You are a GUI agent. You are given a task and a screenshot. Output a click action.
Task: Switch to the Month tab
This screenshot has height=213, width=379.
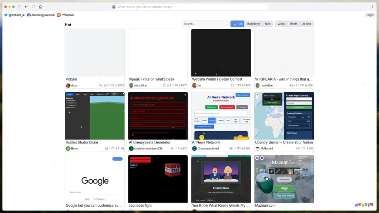click(x=293, y=24)
